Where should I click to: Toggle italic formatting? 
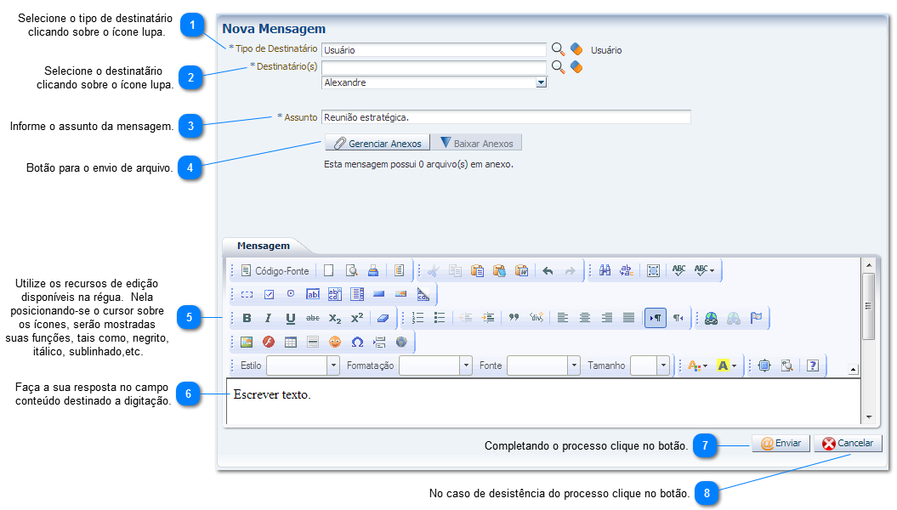point(268,318)
